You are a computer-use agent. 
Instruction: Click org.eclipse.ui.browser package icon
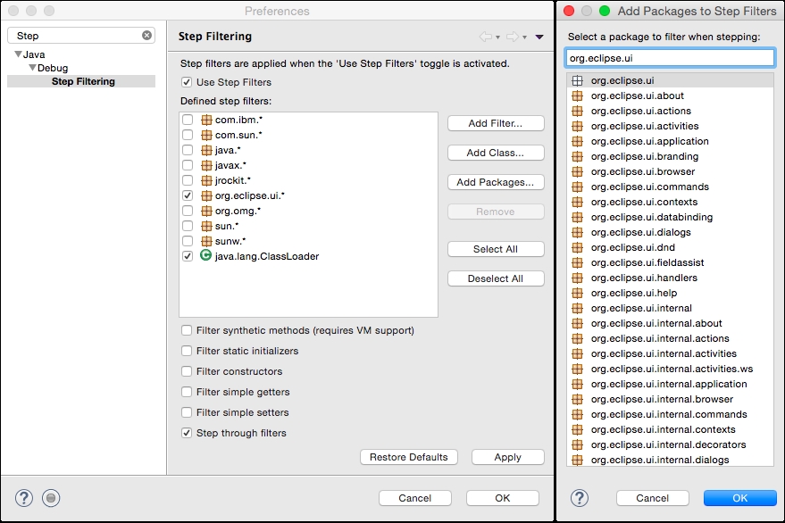(x=577, y=171)
